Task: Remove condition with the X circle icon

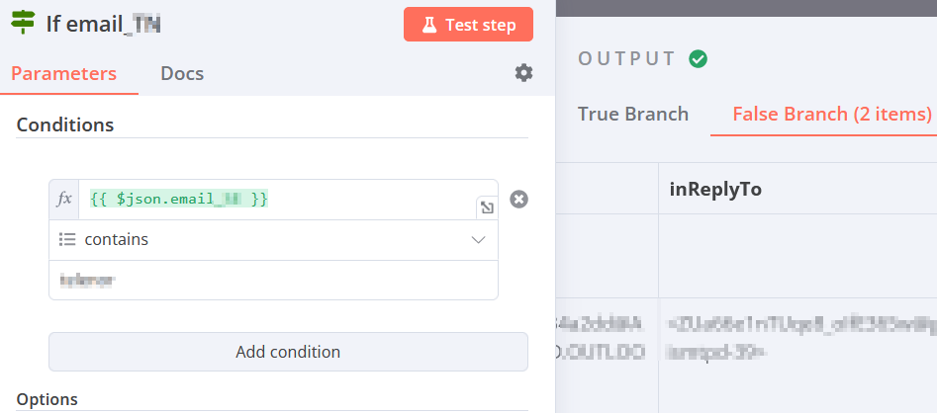Action: (518, 199)
